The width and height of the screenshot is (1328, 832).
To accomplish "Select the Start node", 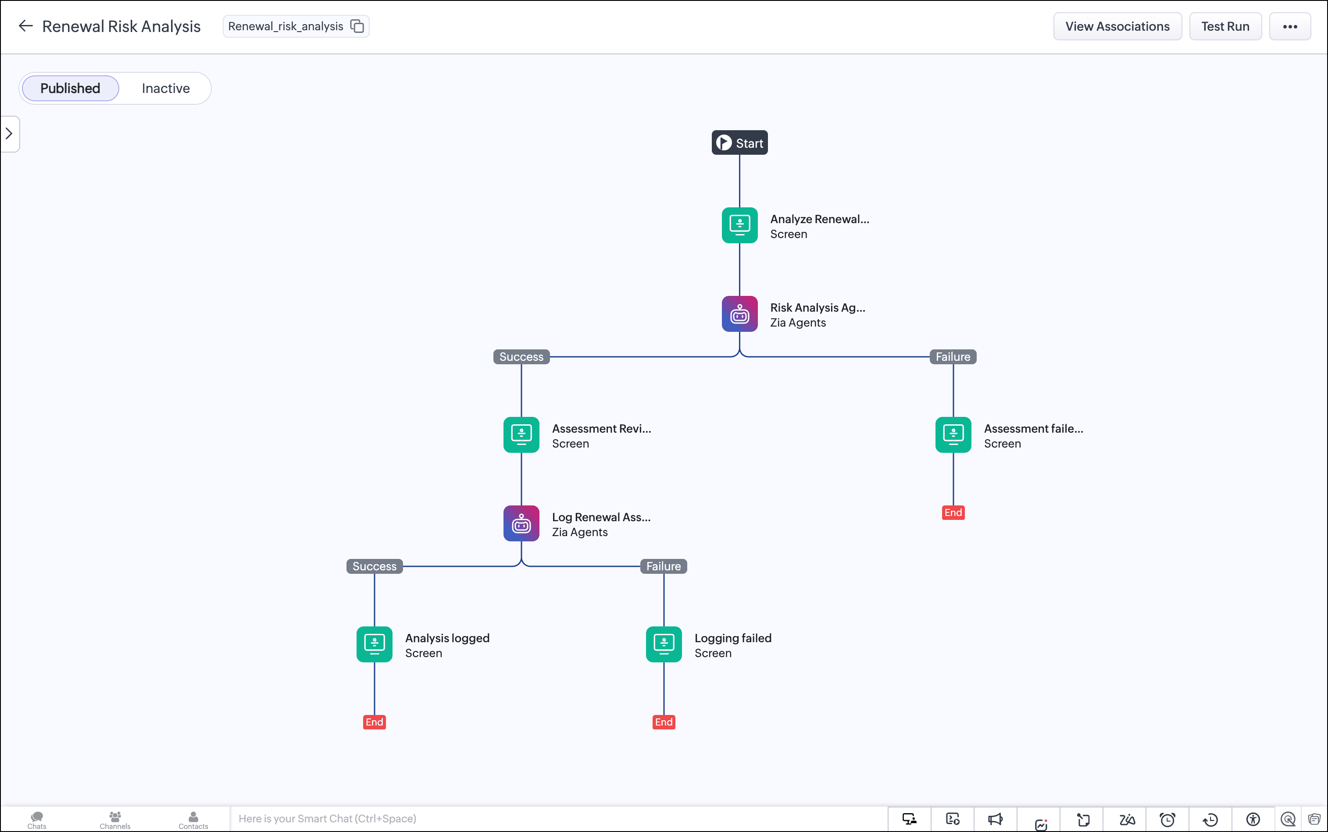I will (x=739, y=142).
